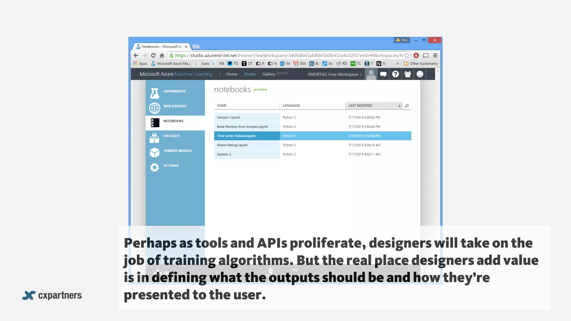
Task: Open the Subs bookmark
Action: pyautogui.click(x=202, y=64)
